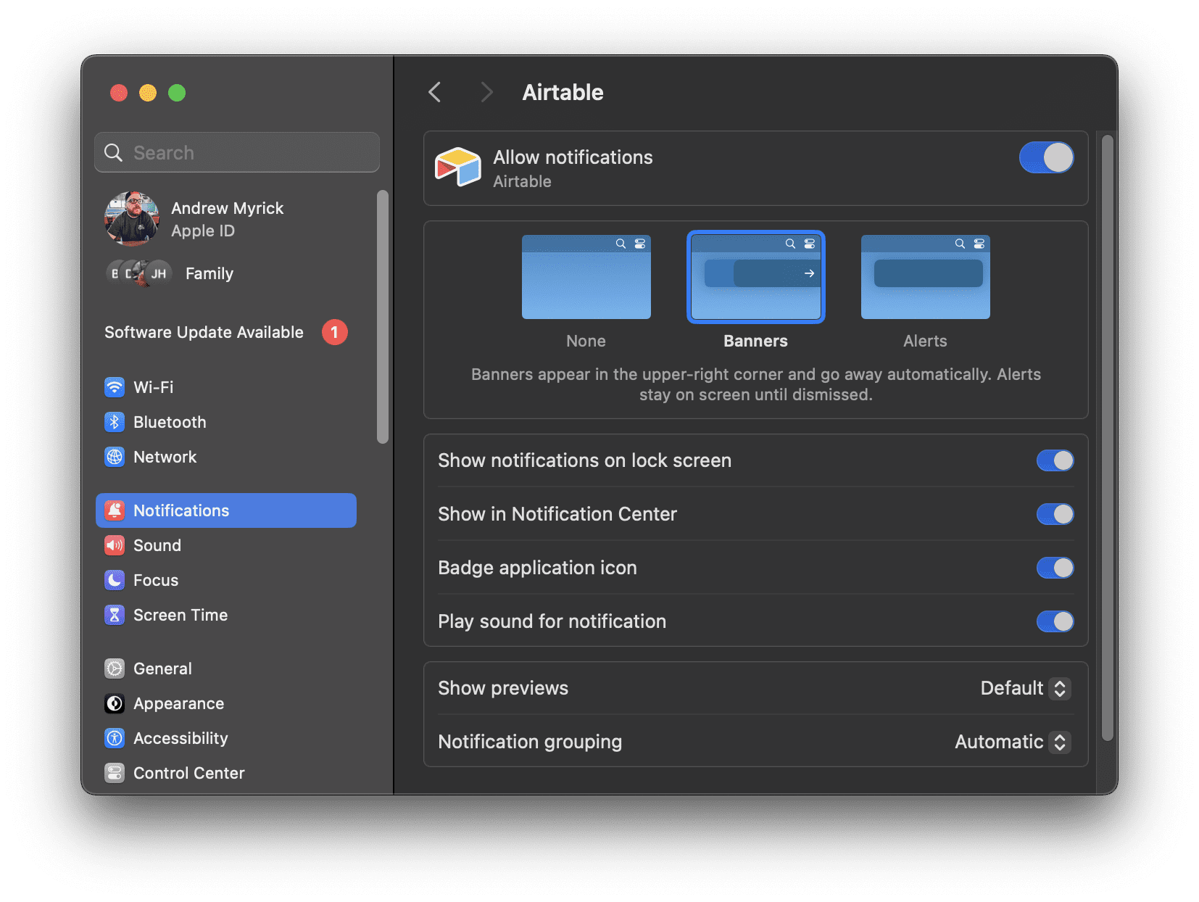Open the Notification grouping Automatic dropdown
The height and width of the screenshot is (902, 1199).
coord(1013,742)
